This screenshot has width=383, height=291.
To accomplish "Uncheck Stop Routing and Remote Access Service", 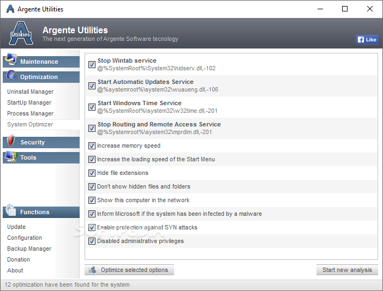I will click(x=92, y=128).
